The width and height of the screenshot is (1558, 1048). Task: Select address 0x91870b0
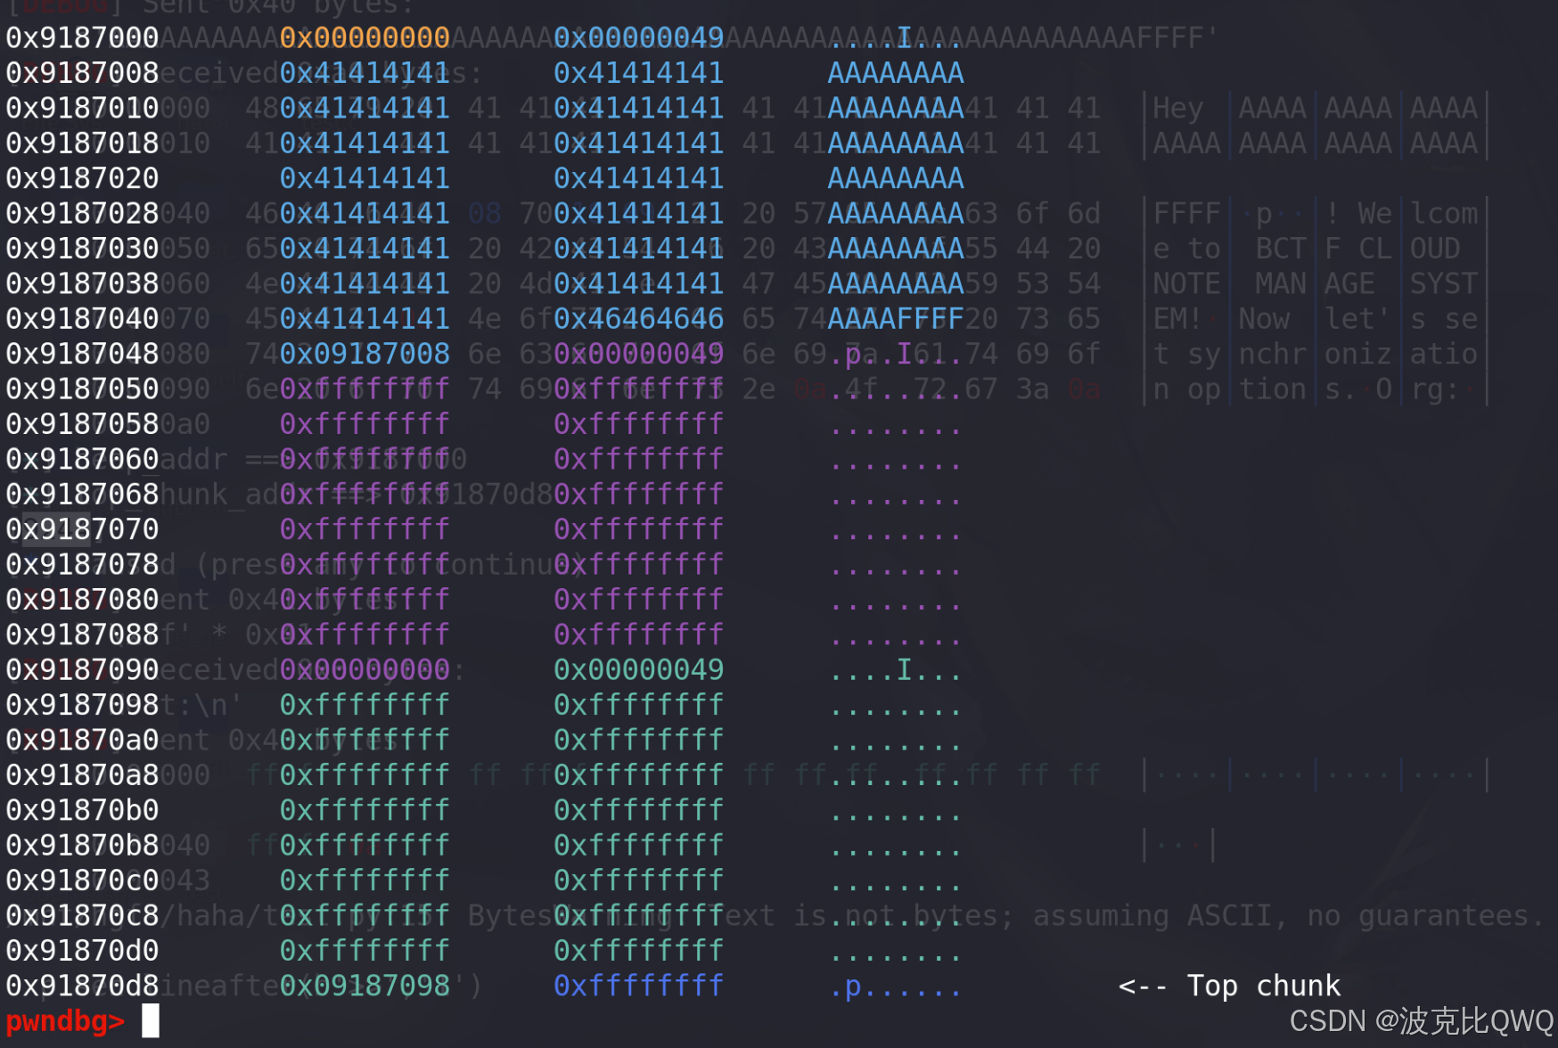82,810
